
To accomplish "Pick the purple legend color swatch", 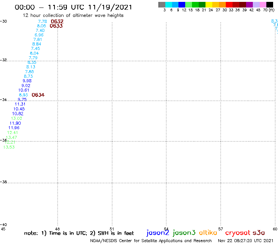I will coord(249,5).
